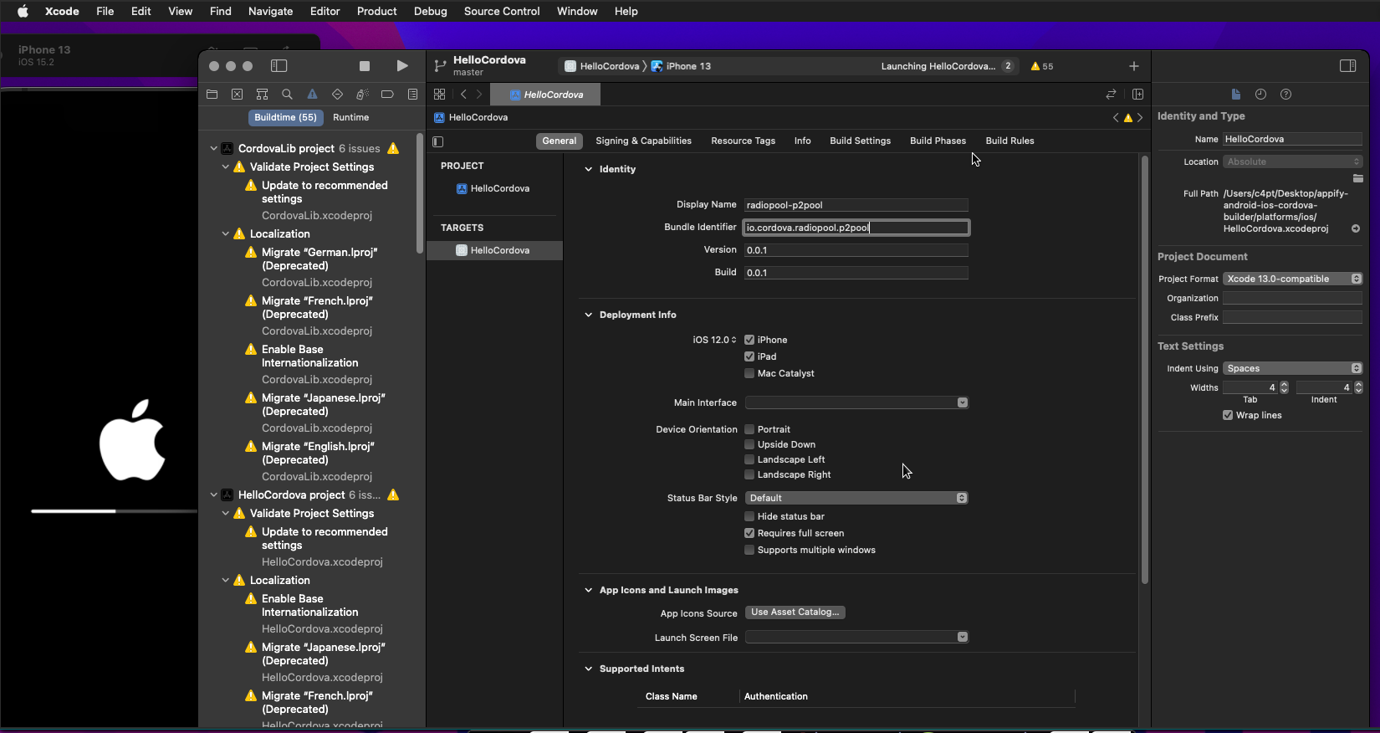Uncheck the iPhone deployment checkbox
The width and height of the screenshot is (1380, 733).
point(749,340)
